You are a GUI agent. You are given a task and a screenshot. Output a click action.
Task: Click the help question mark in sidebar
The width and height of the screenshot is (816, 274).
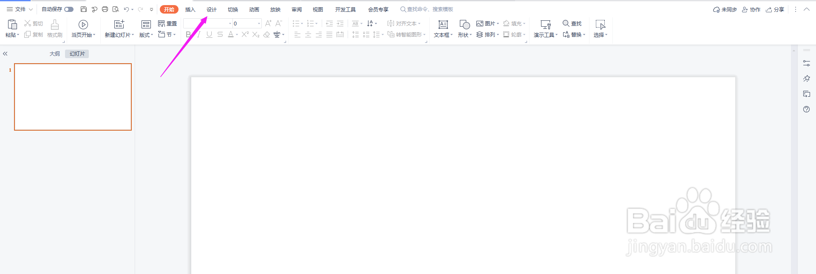coord(807,109)
